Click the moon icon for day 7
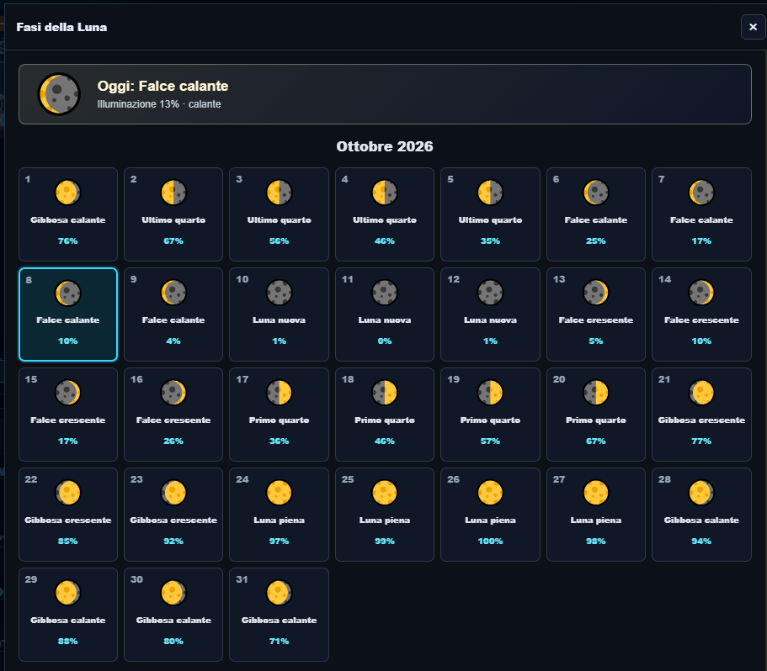This screenshot has width=767, height=671. pyautogui.click(x=701, y=193)
